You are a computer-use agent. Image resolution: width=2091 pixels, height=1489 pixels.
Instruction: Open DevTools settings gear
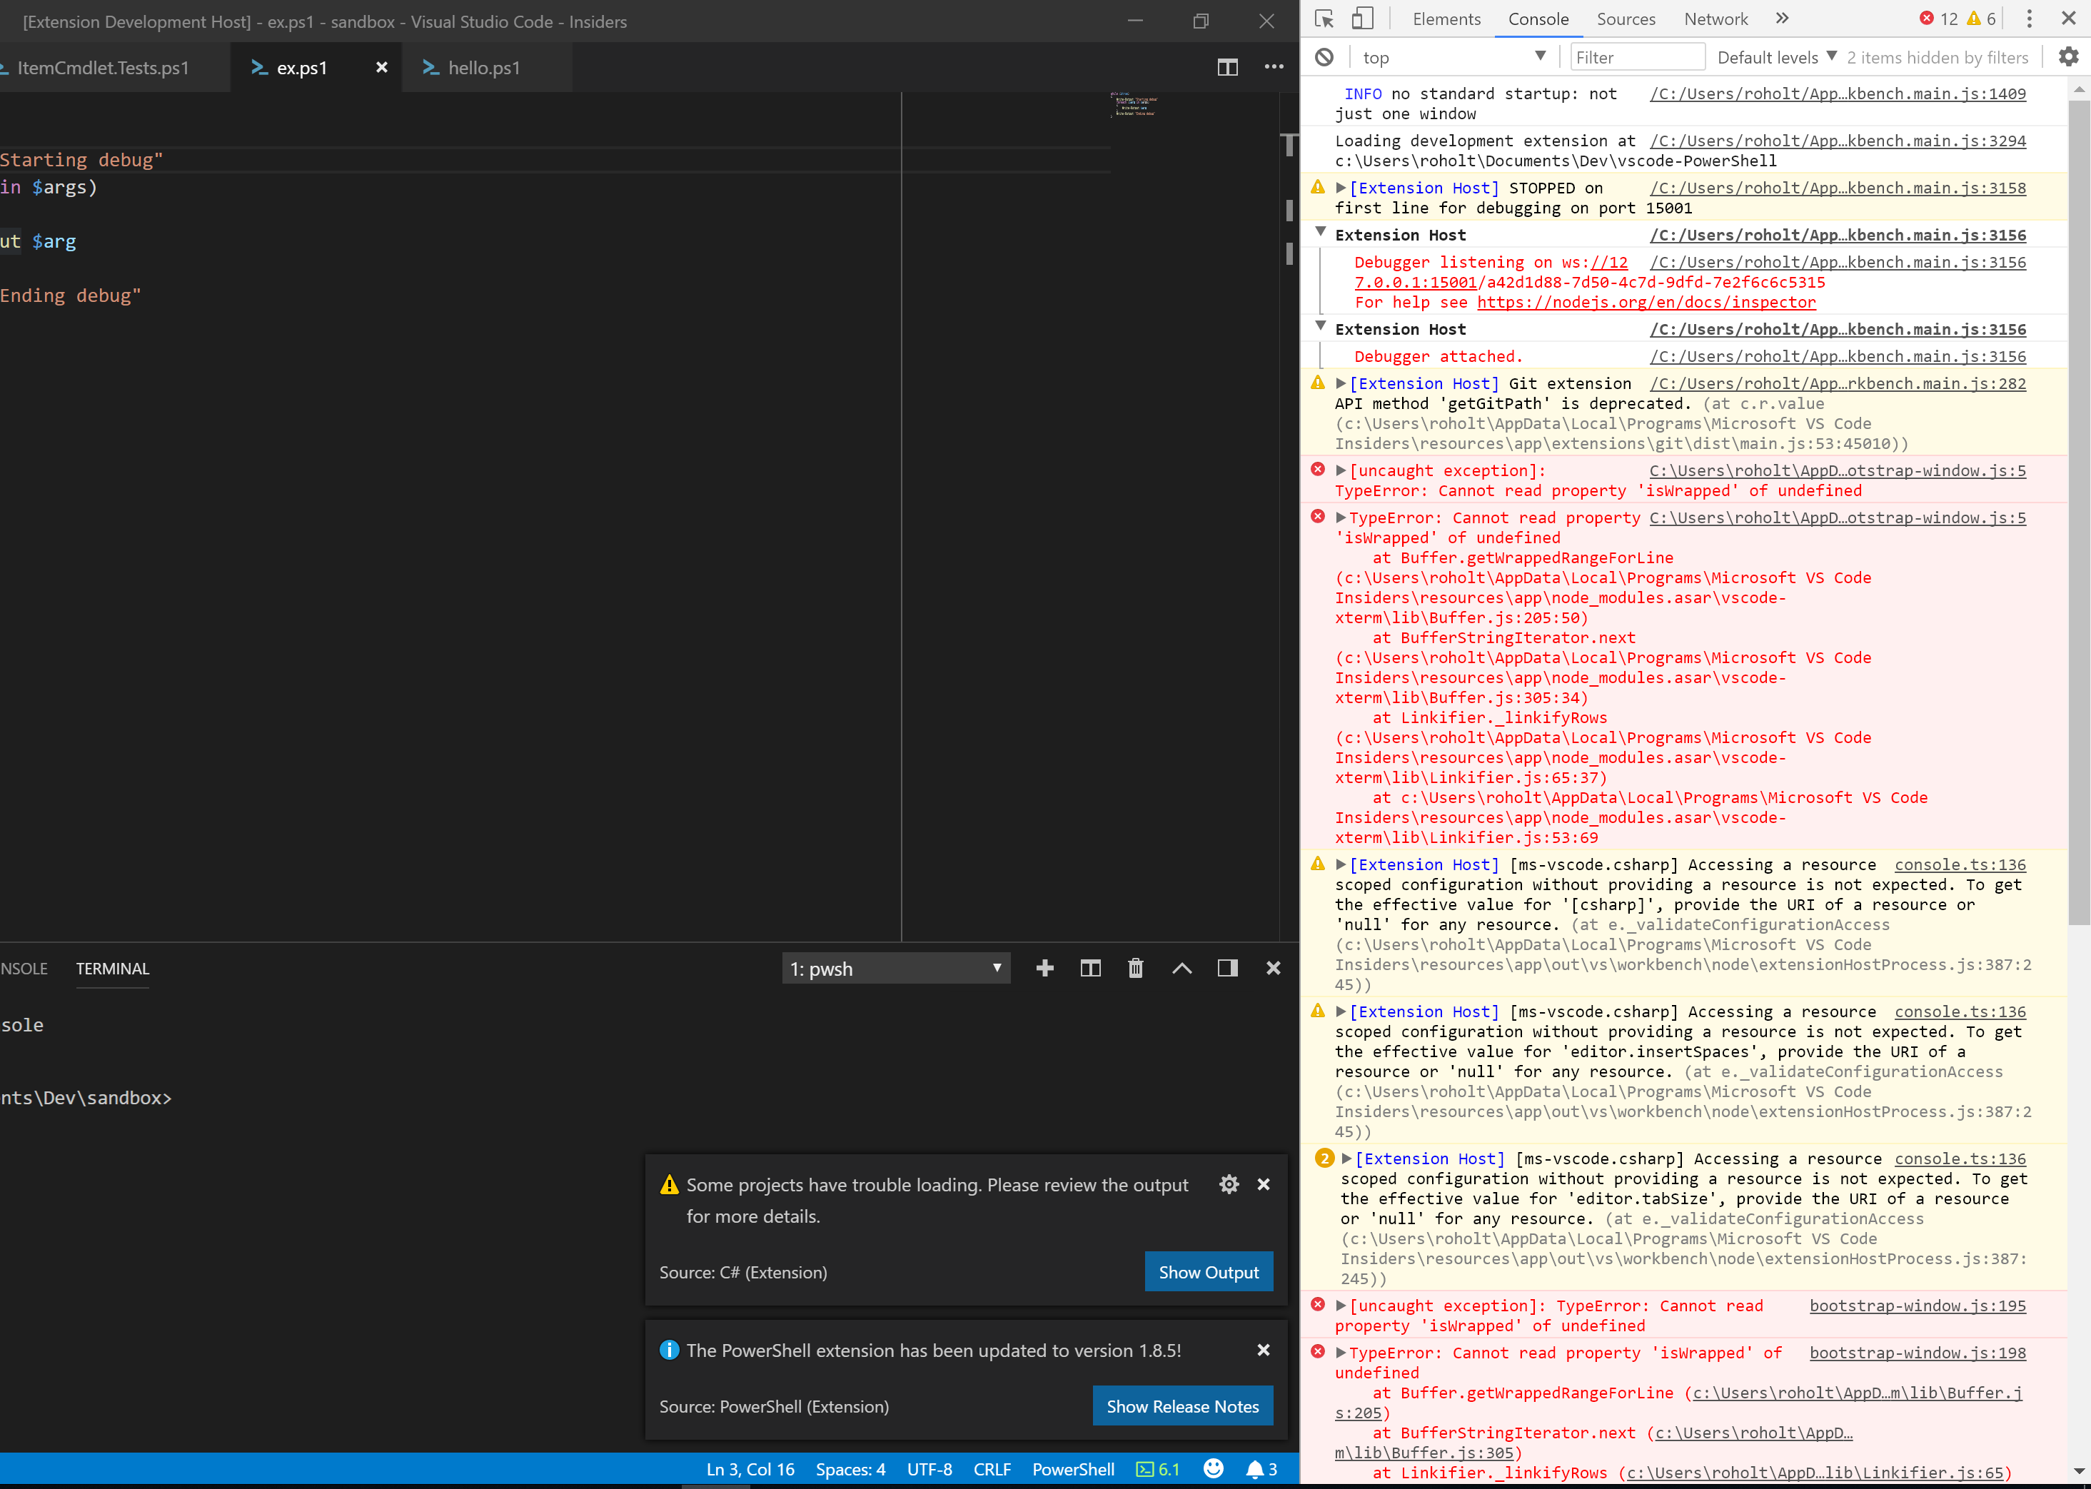coord(2068,56)
